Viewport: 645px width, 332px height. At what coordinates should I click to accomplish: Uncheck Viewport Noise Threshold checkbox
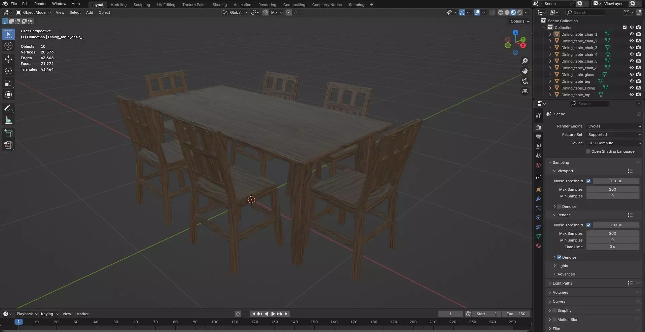[588, 181]
